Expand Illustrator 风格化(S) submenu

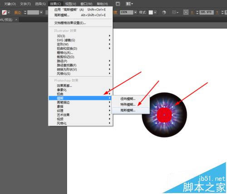(80, 74)
